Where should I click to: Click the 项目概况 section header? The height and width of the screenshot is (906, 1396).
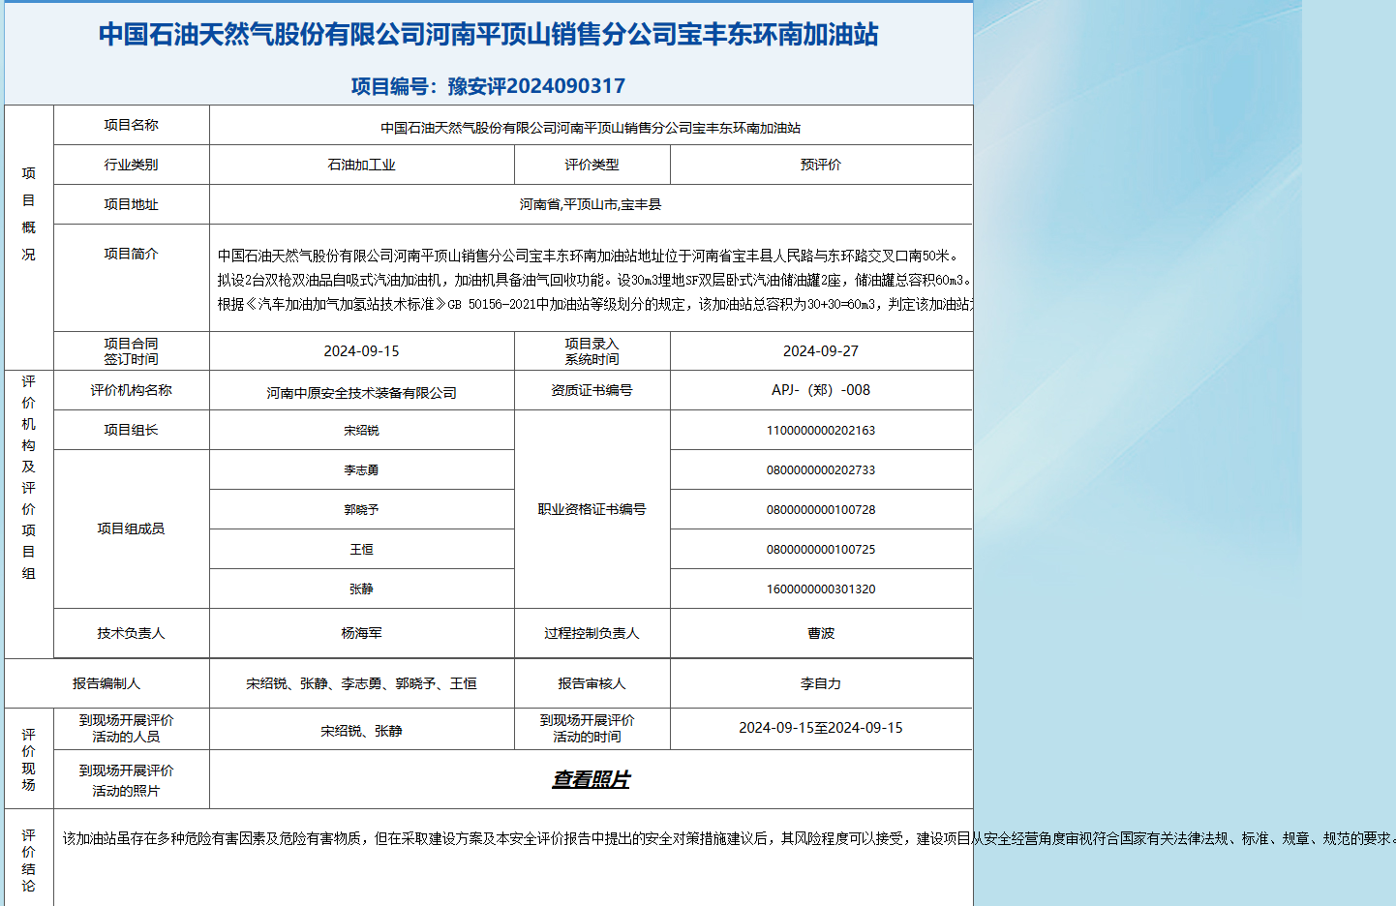click(x=29, y=214)
